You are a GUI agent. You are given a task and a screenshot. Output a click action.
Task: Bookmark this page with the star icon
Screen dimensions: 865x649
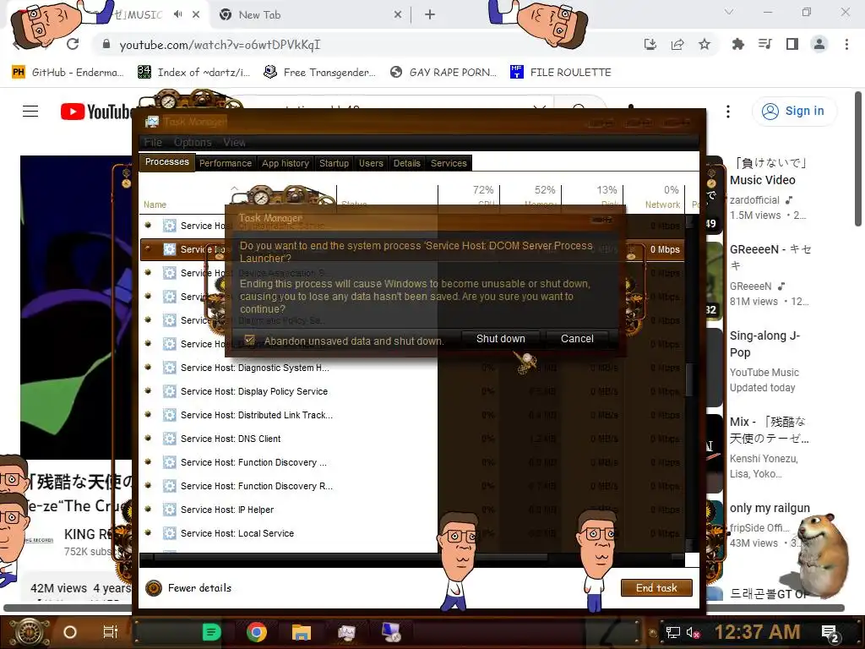click(x=705, y=45)
